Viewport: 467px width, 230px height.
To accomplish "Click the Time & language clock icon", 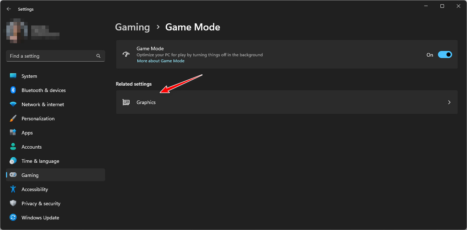I will pyautogui.click(x=13, y=161).
